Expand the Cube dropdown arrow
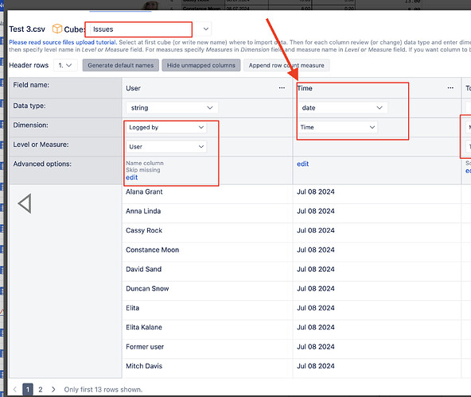 (205, 29)
